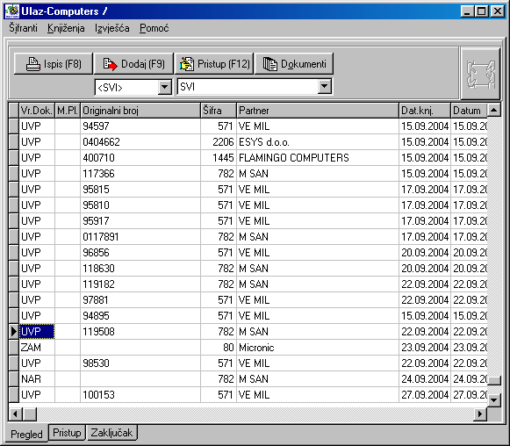Click the current-row arrow indicator
The height and width of the screenshot is (446, 510).
tap(14, 332)
